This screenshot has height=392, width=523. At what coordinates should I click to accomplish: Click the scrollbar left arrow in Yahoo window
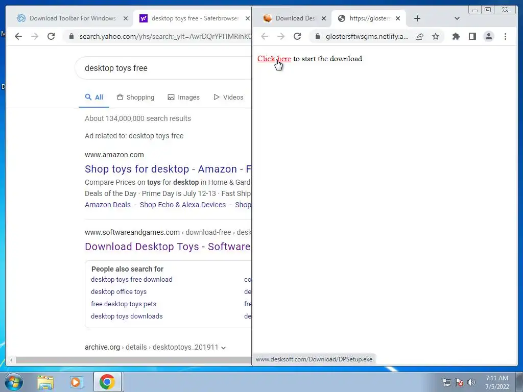pos(11,360)
